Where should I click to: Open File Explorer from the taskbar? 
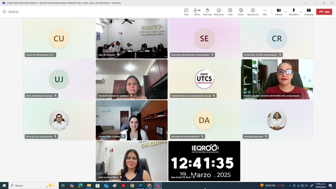[89, 185]
